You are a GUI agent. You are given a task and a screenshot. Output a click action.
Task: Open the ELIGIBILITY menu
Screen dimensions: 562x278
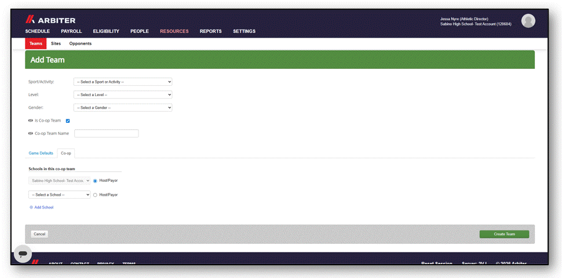[106, 31]
